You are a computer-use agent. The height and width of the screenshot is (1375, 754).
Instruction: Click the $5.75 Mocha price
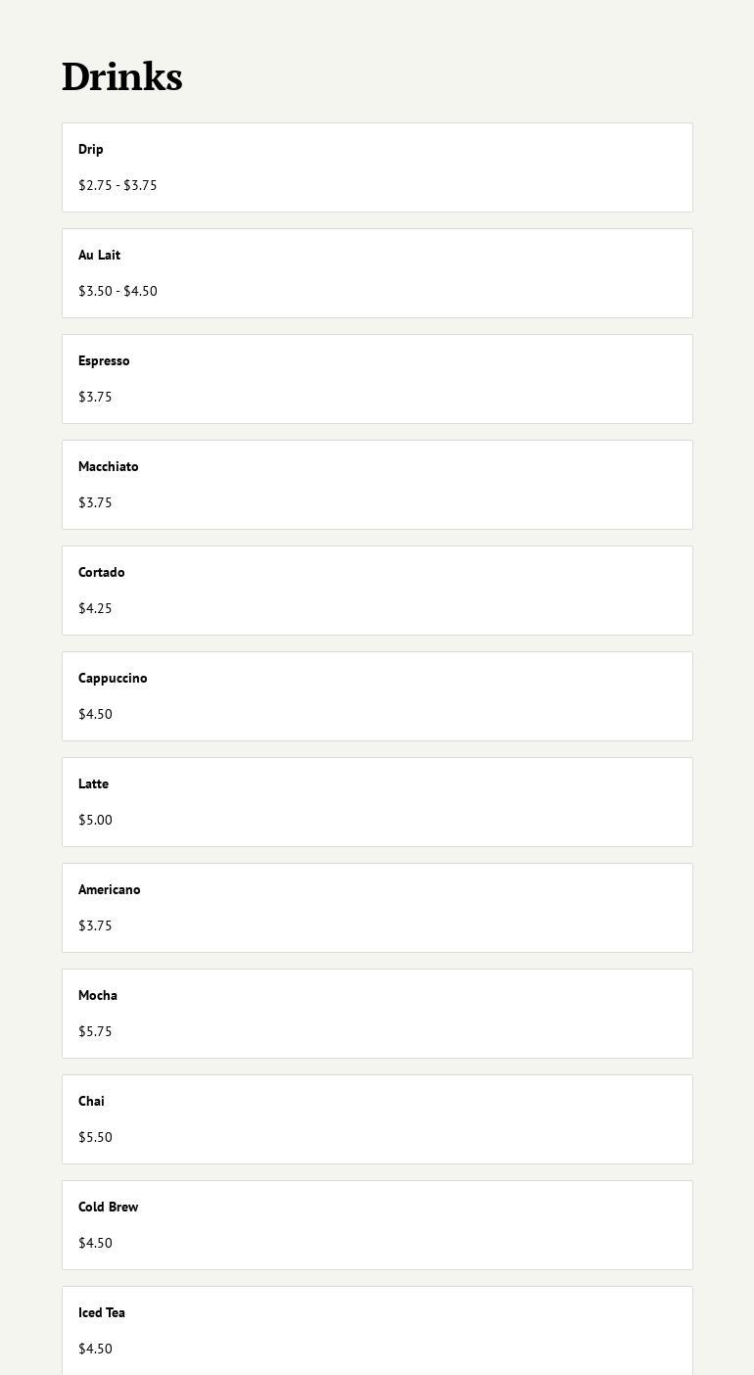[x=95, y=1031]
